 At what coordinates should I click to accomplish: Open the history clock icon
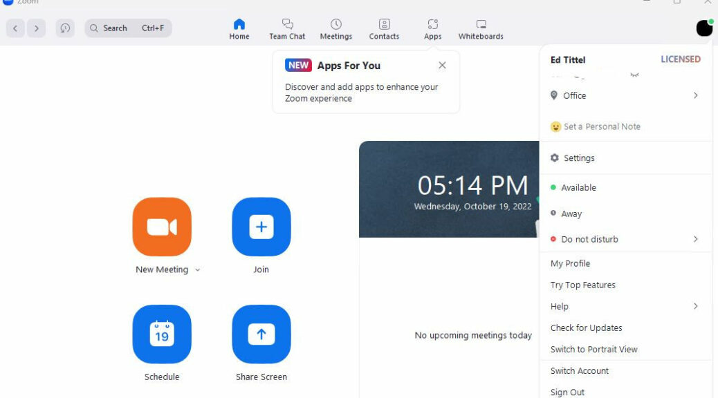[x=65, y=28]
